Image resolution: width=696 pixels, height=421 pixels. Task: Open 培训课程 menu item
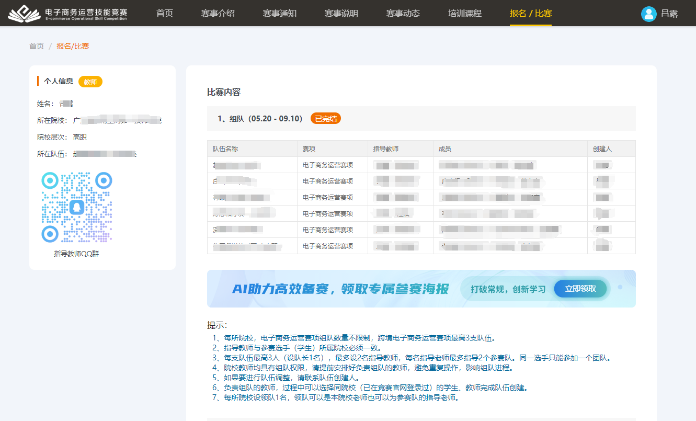pos(465,14)
